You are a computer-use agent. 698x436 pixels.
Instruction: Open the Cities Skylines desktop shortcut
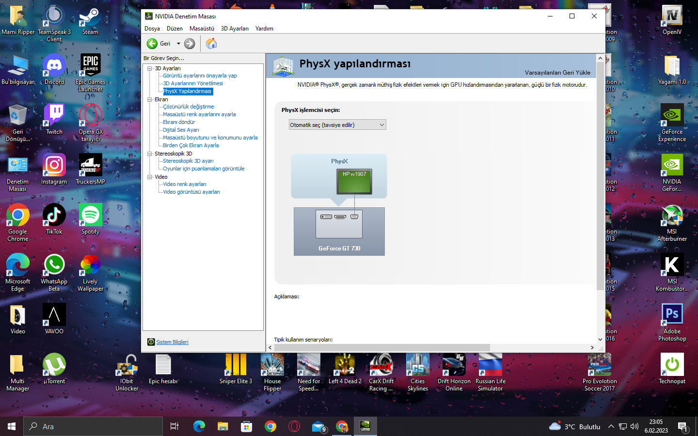(x=418, y=373)
